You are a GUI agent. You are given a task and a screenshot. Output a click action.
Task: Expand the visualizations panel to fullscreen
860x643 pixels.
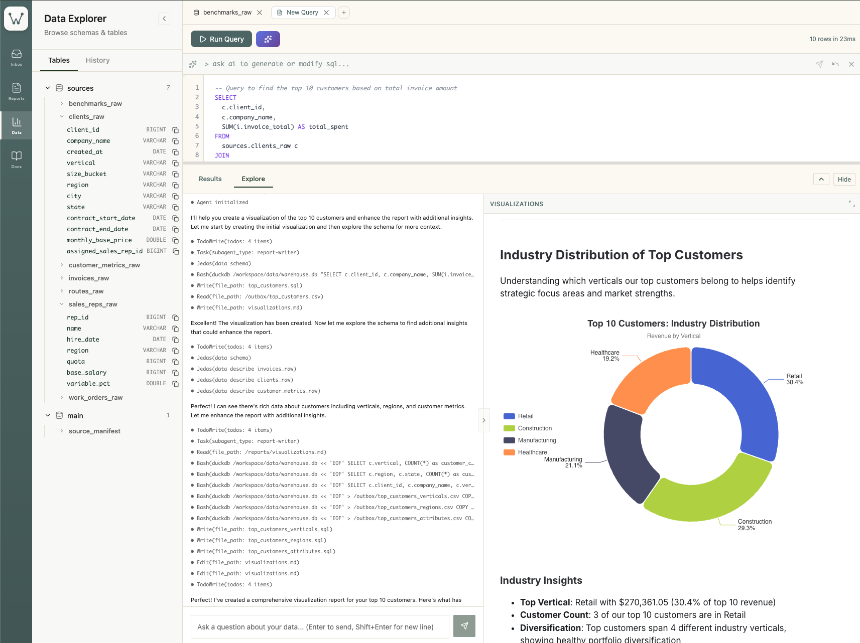pos(851,204)
